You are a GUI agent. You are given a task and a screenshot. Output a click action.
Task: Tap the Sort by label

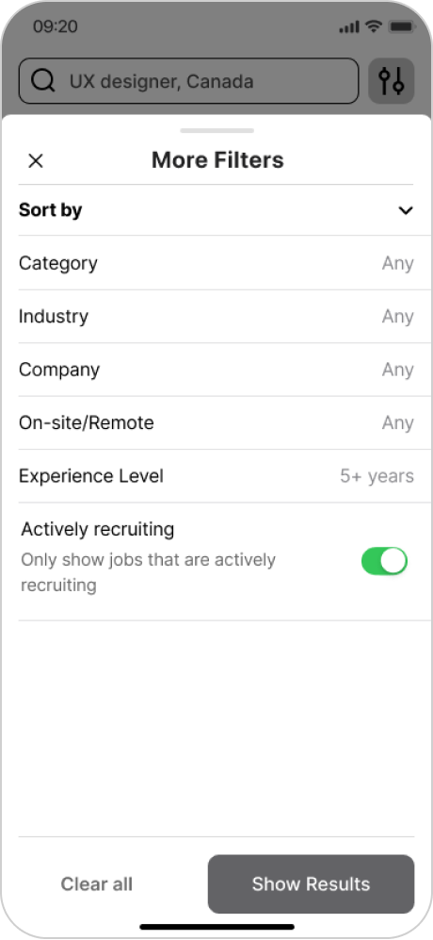(x=50, y=210)
